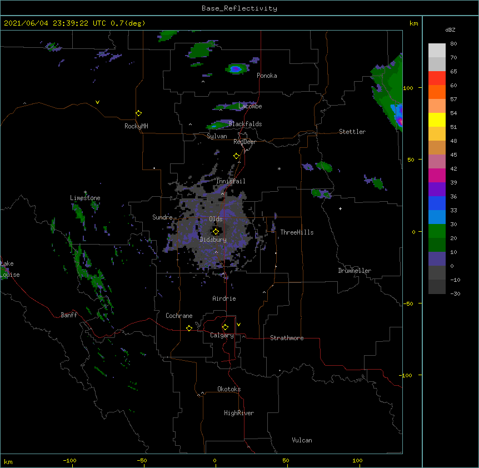The image size is (479, 468).
Task: Click the legend value 80
Action: pyautogui.click(x=453, y=44)
